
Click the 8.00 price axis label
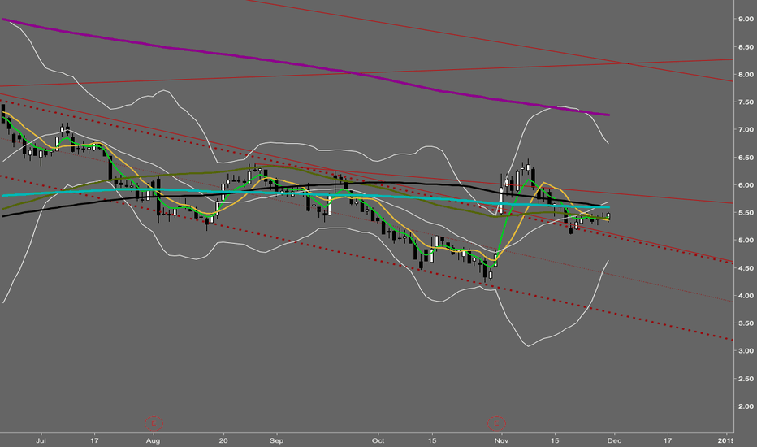coord(746,75)
